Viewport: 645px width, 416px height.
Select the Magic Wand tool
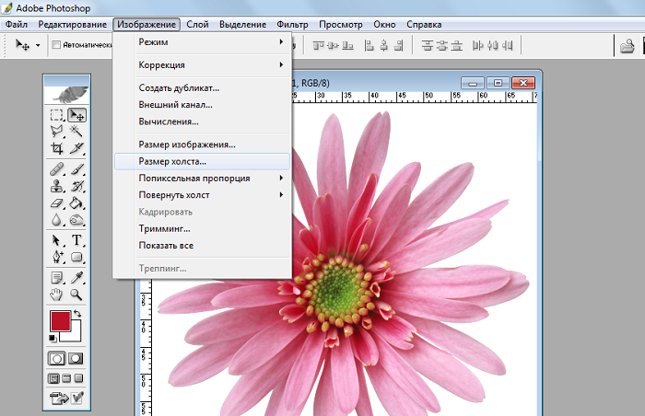point(76,131)
